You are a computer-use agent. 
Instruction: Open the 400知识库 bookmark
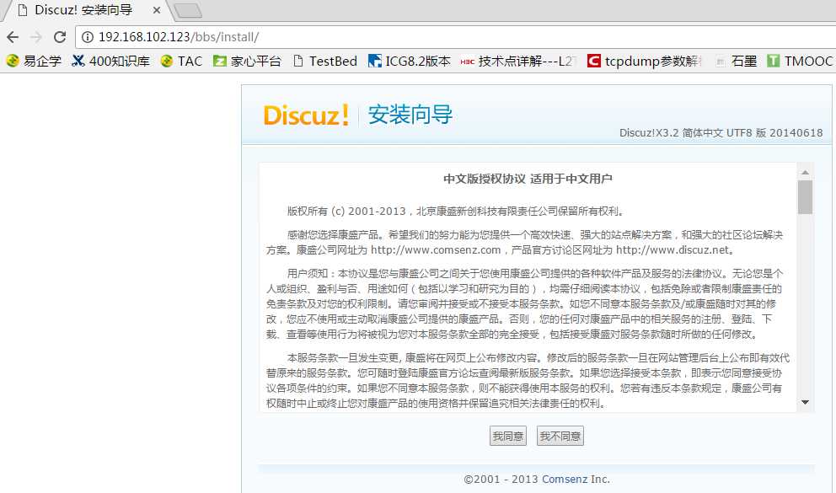tap(111, 62)
